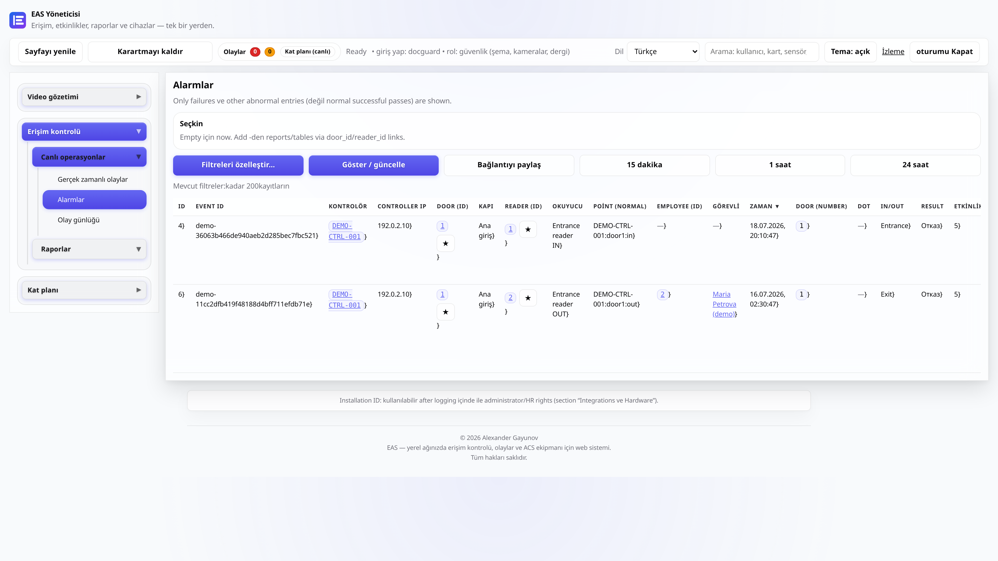The image size is (998, 561).
Task: Star the door in the second alarm row
Action: pos(445,312)
